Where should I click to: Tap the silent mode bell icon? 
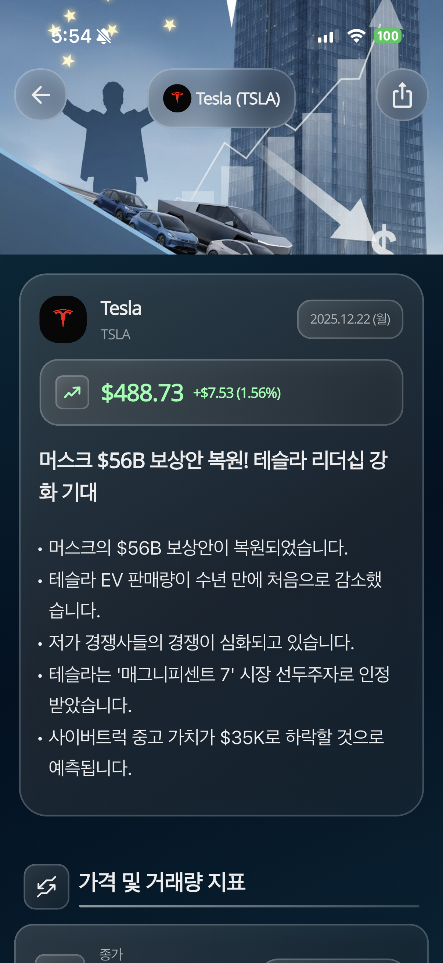tap(104, 36)
